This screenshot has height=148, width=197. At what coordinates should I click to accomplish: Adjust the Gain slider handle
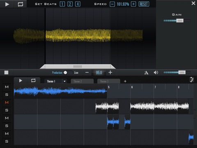[x=180, y=21]
